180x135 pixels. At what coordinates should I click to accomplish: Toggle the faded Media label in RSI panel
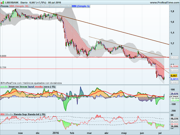[9, 114]
